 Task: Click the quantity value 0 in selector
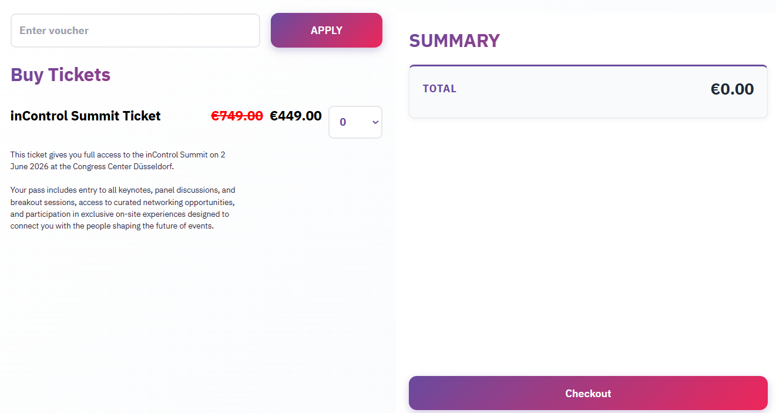(343, 122)
